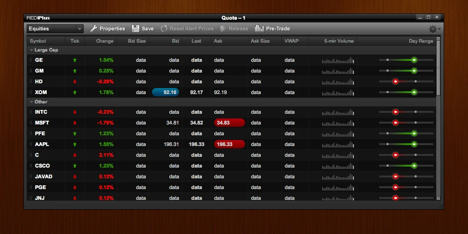Select the CSCO symbol

point(42,166)
